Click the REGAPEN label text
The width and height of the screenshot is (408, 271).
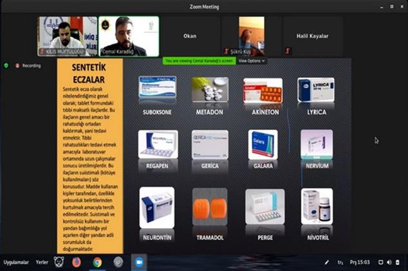[x=157, y=166]
